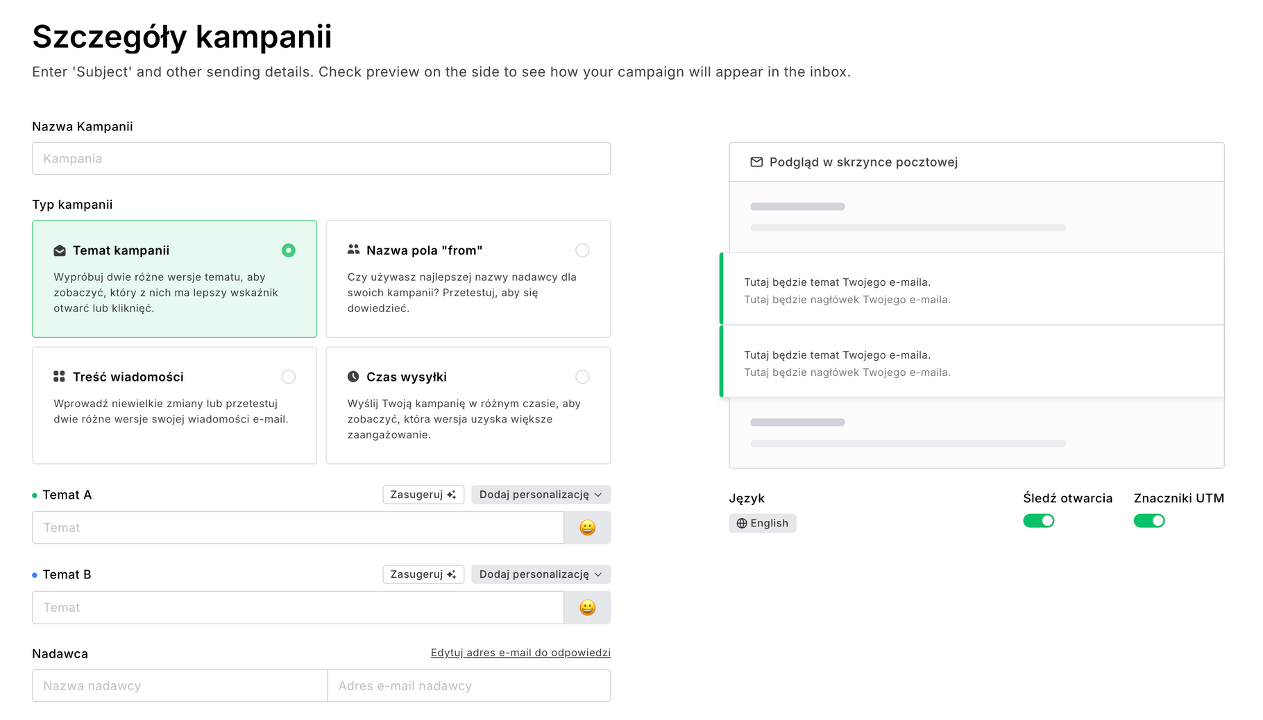Open Edytuj adres e-mail do odpowiedzi link
Viewport: 1263px width, 720px height.
click(520, 653)
